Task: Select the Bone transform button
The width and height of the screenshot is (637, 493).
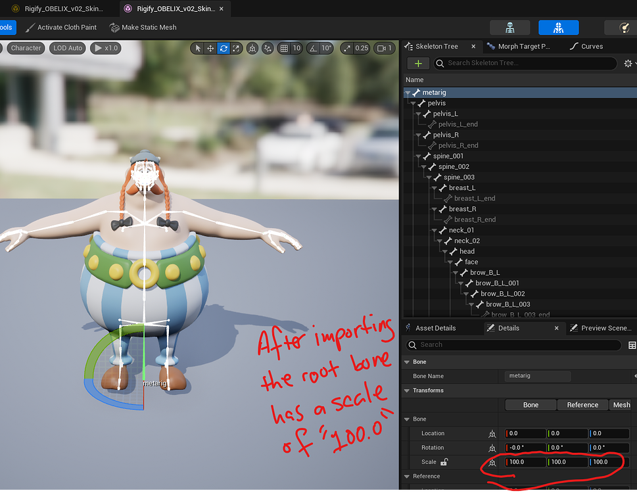Action: coord(531,405)
